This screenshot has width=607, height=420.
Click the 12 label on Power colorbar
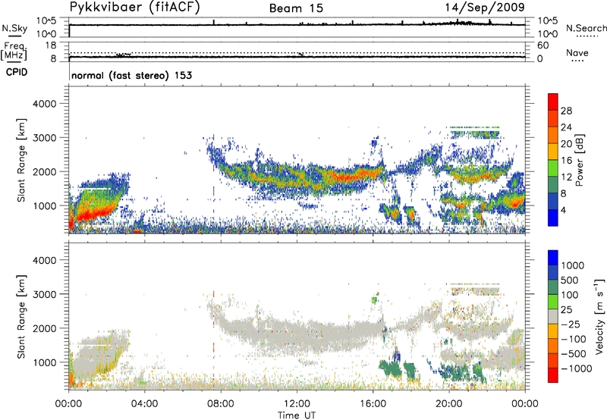566,177
